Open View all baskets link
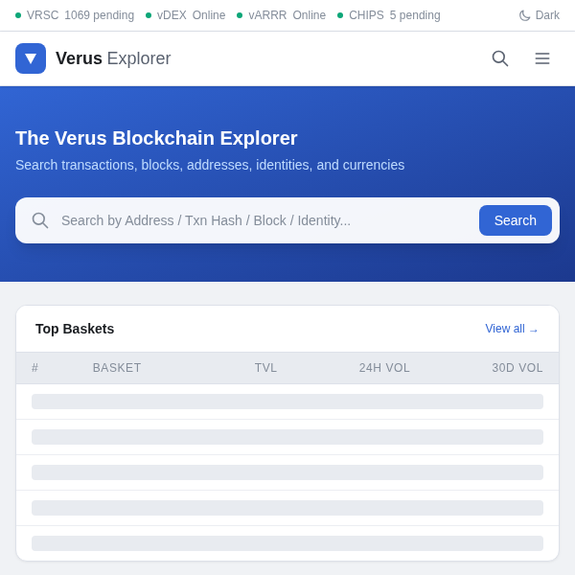 pos(512,329)
